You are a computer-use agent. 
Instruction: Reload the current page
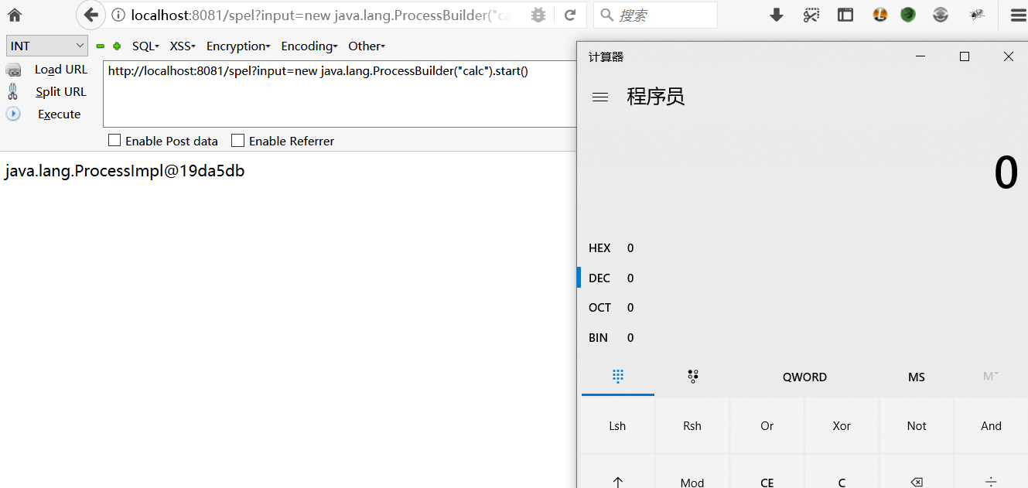(570, 15)
